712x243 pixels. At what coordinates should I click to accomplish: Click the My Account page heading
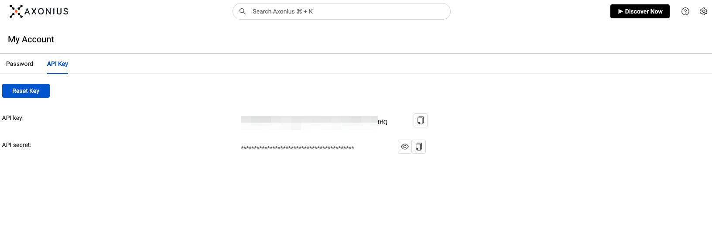click(x=31, y=39)
